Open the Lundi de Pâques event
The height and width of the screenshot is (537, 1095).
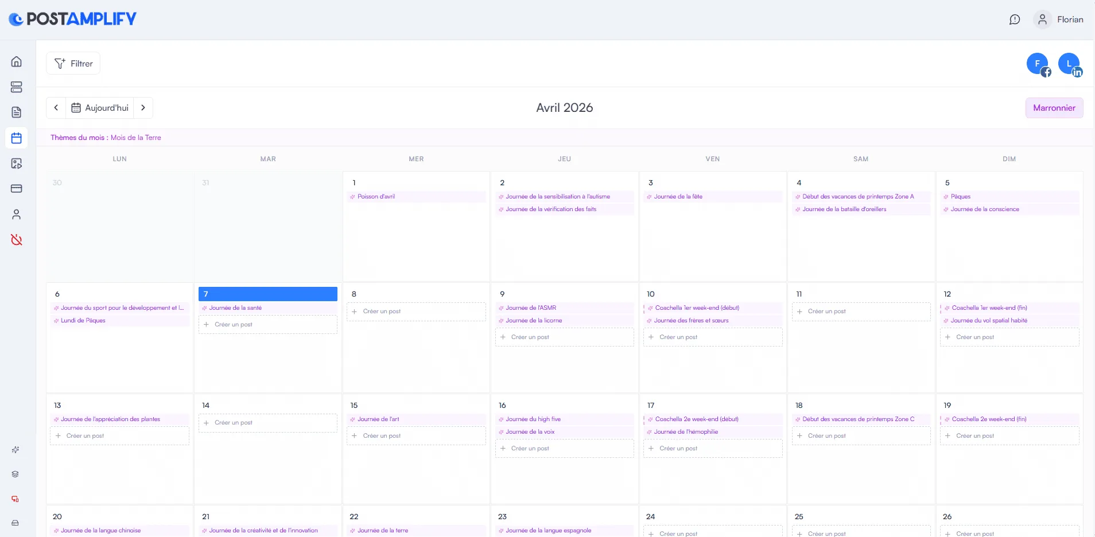119,321
